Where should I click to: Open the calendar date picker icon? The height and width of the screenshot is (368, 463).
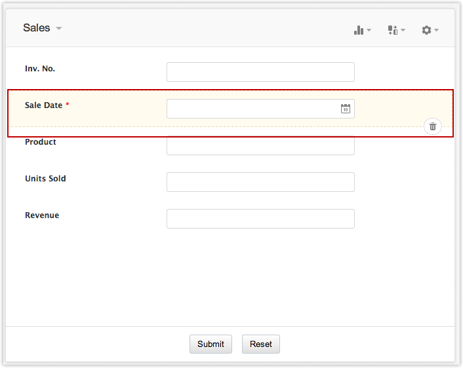(346, 109)
